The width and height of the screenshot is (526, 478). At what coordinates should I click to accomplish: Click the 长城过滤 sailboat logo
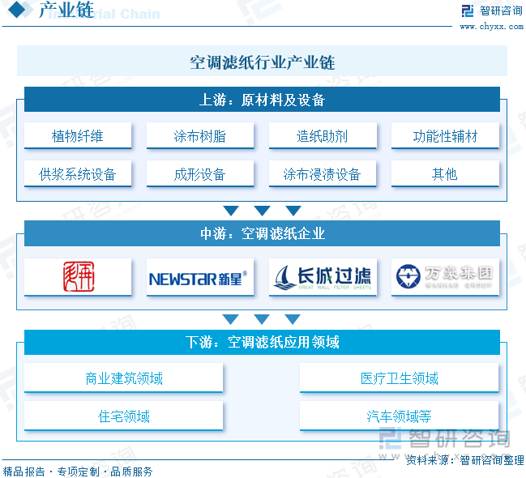point(323,277)
